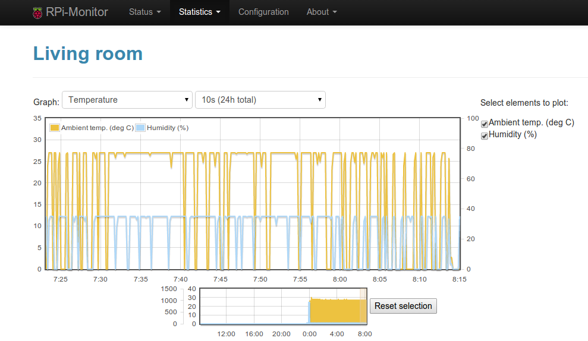Click the Raspberry Pi logo icon
The height and width of the screenshot is (341, 588).
point(37,12)
